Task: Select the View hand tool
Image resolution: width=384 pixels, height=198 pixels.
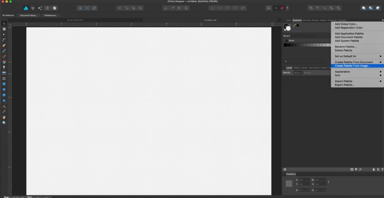Action: [4, 117]
